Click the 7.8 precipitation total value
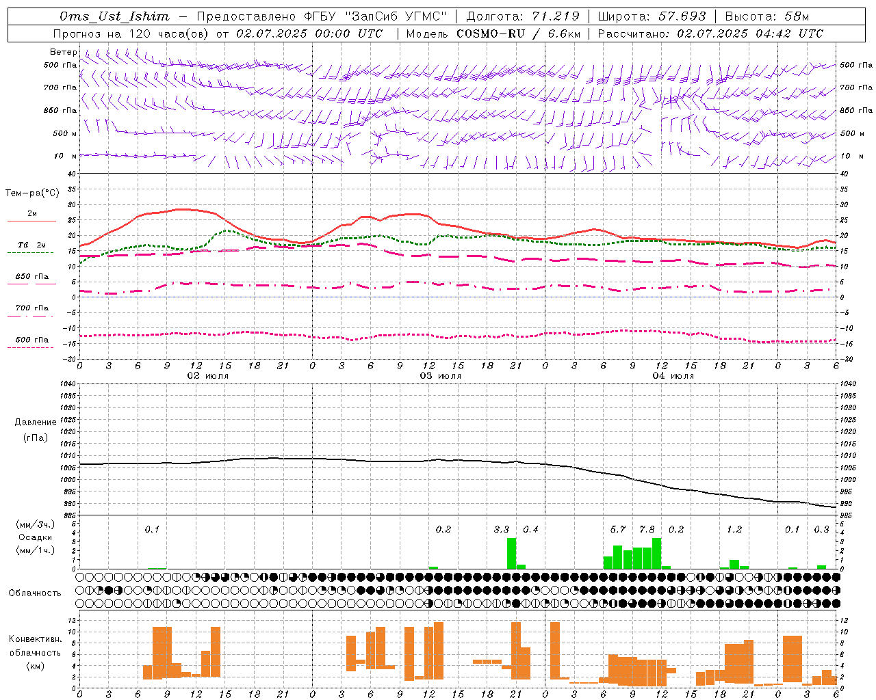This screenshot has height=700, width=876. (x=647, y=530)
